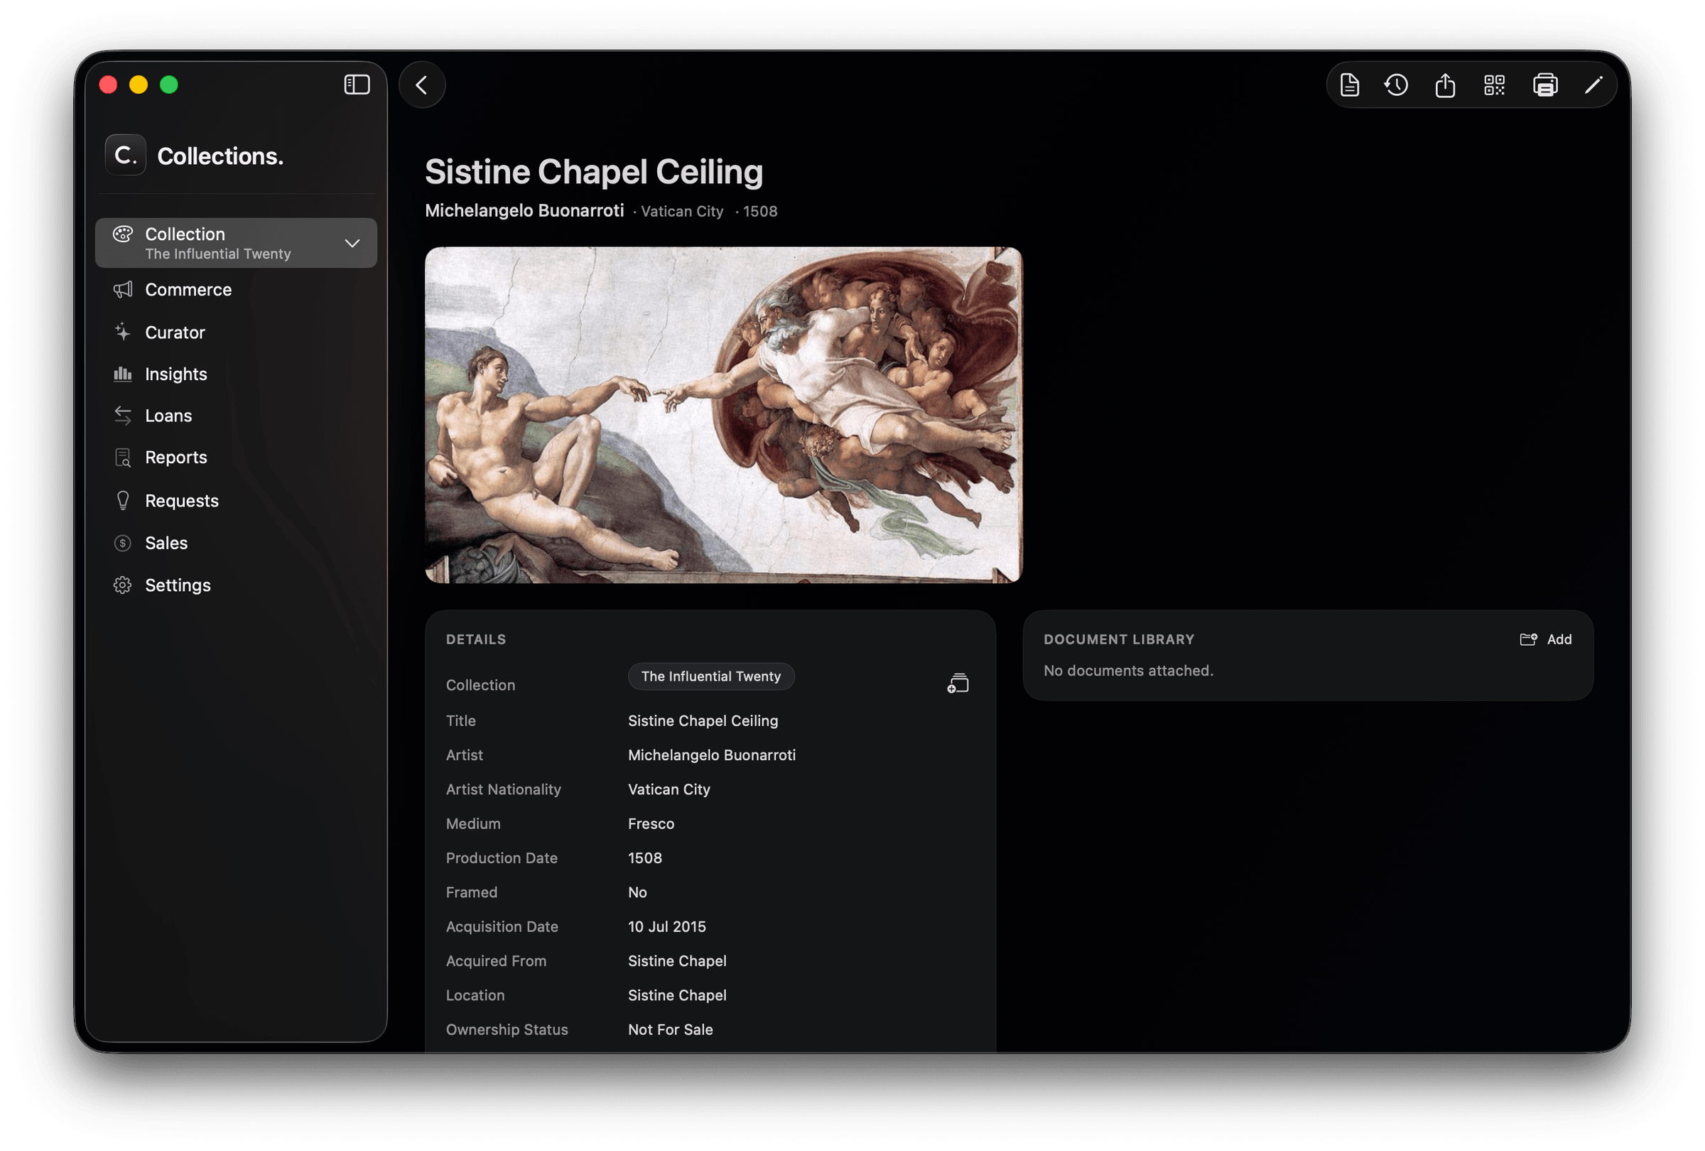Screen dimensions: 1705x1151
Task: Click the pencil edit icon
Action: click(1593, 85)
